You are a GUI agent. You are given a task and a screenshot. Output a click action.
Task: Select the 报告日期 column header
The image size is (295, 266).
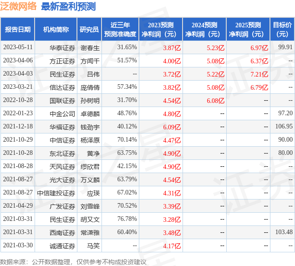[x=18, y=29]
